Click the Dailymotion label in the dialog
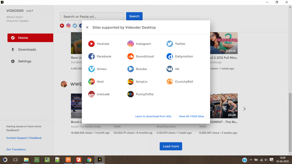This screenshot has width=292, height=164. 184,56
